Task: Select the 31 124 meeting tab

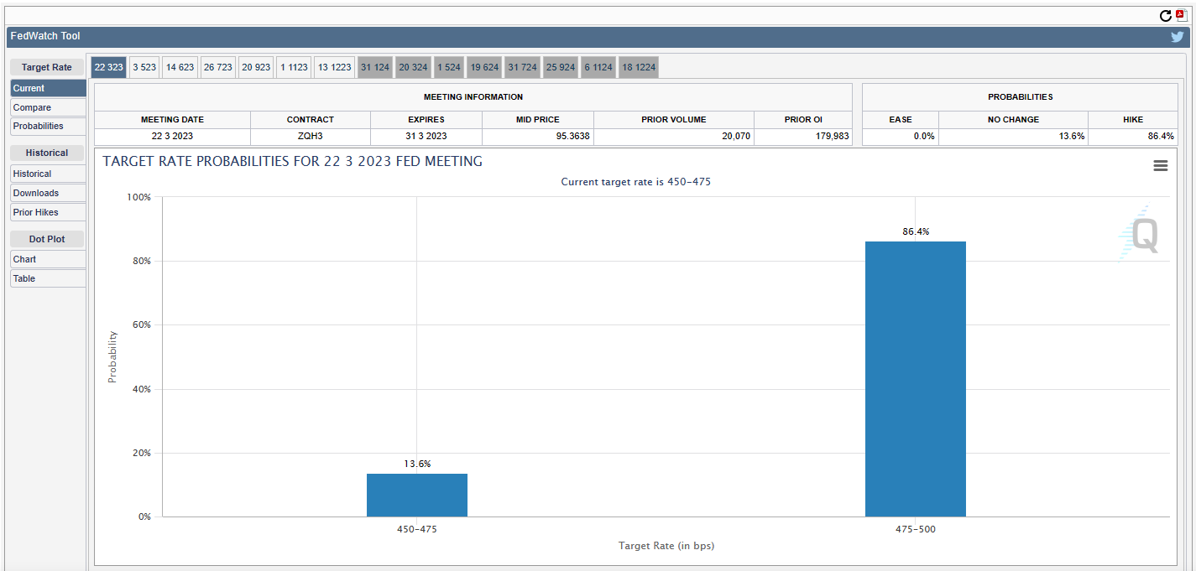Action: click(375, 67)
